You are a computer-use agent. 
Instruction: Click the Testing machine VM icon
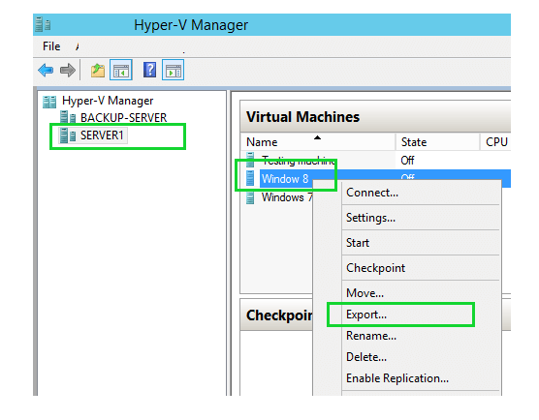coord(250,160)
